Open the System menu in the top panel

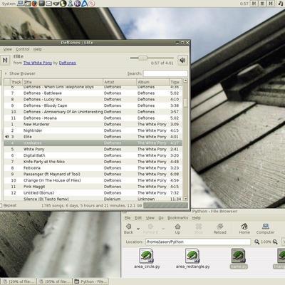click(9, 4)
